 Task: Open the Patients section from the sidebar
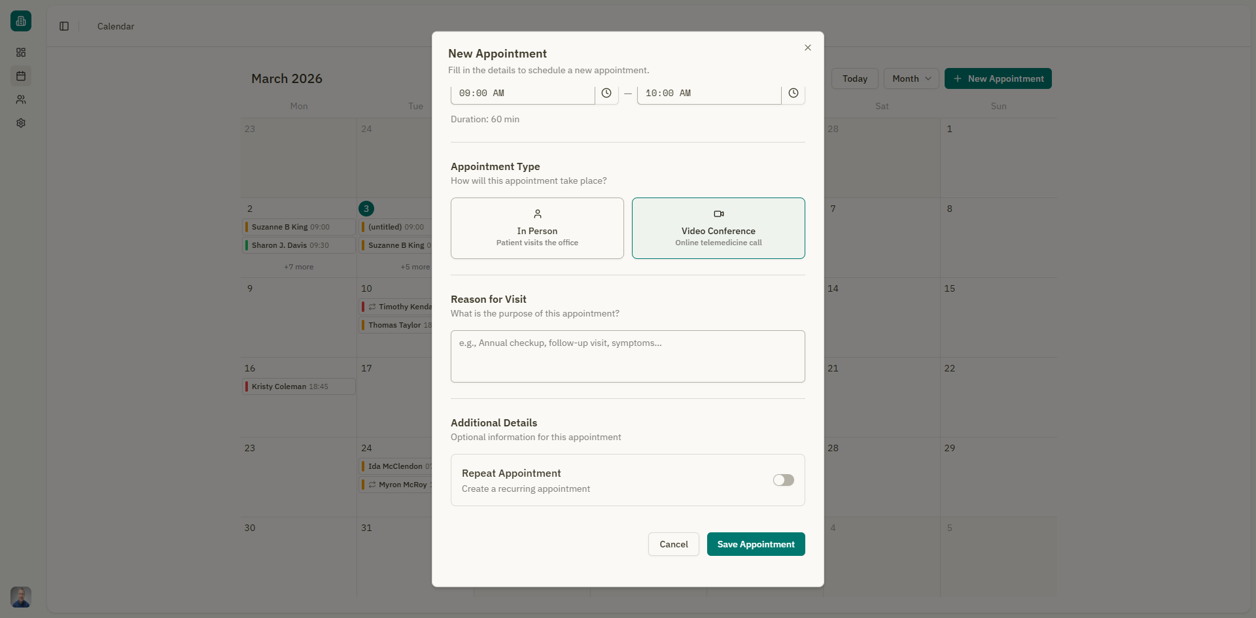pyautogui.click(x=20, y=99)
